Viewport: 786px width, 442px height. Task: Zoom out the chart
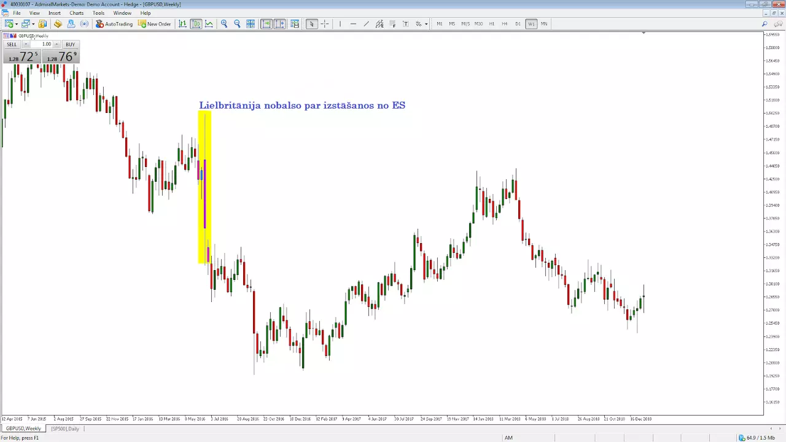click(238, 24)
